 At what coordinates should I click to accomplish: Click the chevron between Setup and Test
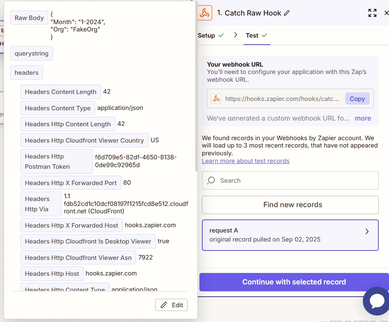pos(236,35)
